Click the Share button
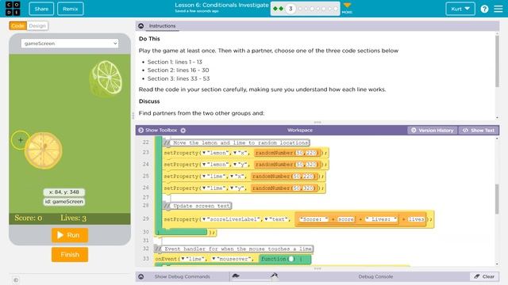The image size is (508, 285). pos(41,9)
